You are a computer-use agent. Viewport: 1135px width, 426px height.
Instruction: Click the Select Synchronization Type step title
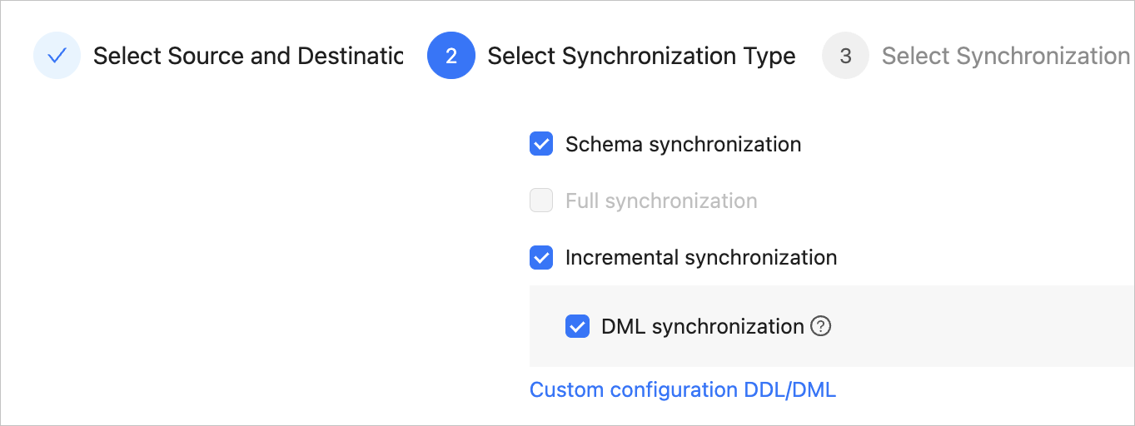point(641,56)
